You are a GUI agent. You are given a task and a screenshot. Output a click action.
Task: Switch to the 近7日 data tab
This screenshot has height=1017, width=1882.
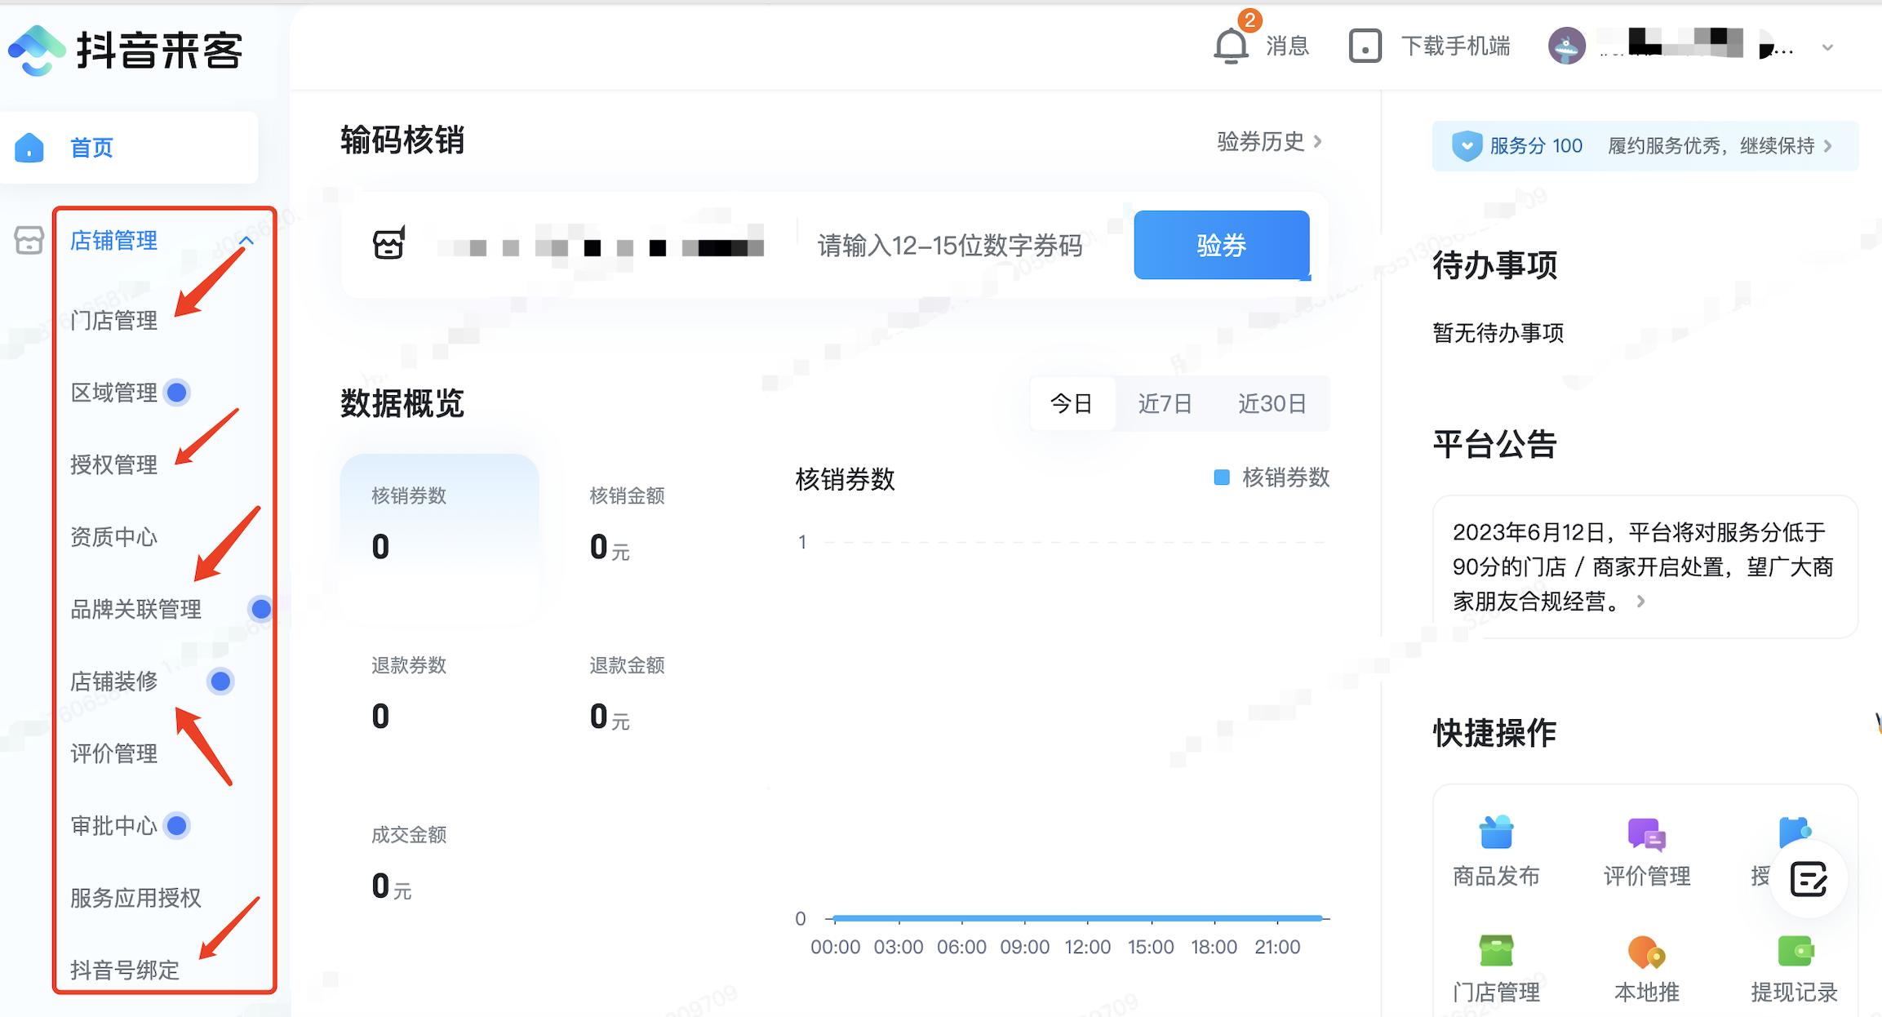point(1165,403)
